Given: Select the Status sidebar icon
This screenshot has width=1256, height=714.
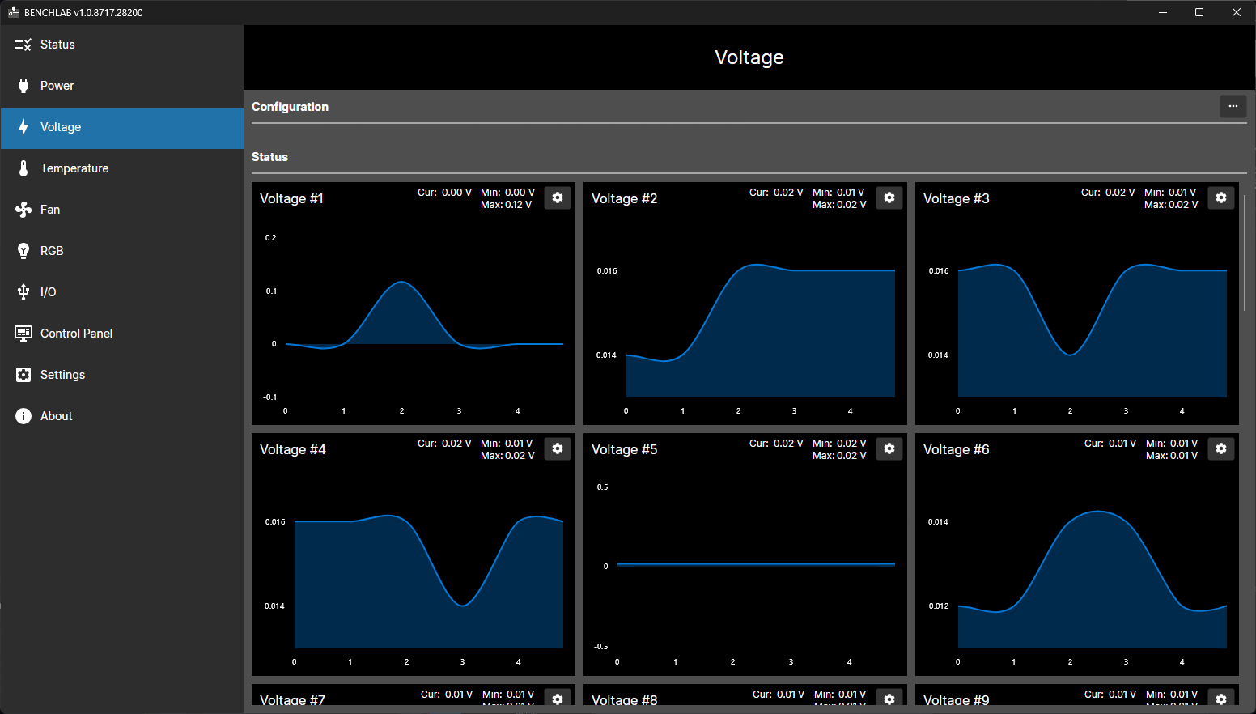Looking at the screenshot, I should (23, 45).
